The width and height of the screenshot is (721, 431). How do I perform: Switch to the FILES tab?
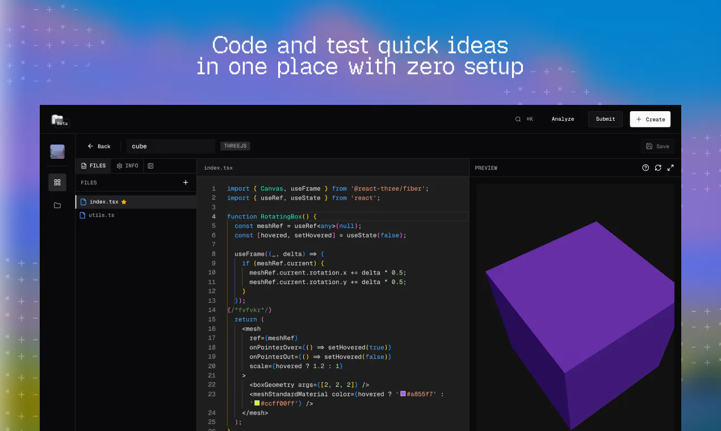point(94,166)
